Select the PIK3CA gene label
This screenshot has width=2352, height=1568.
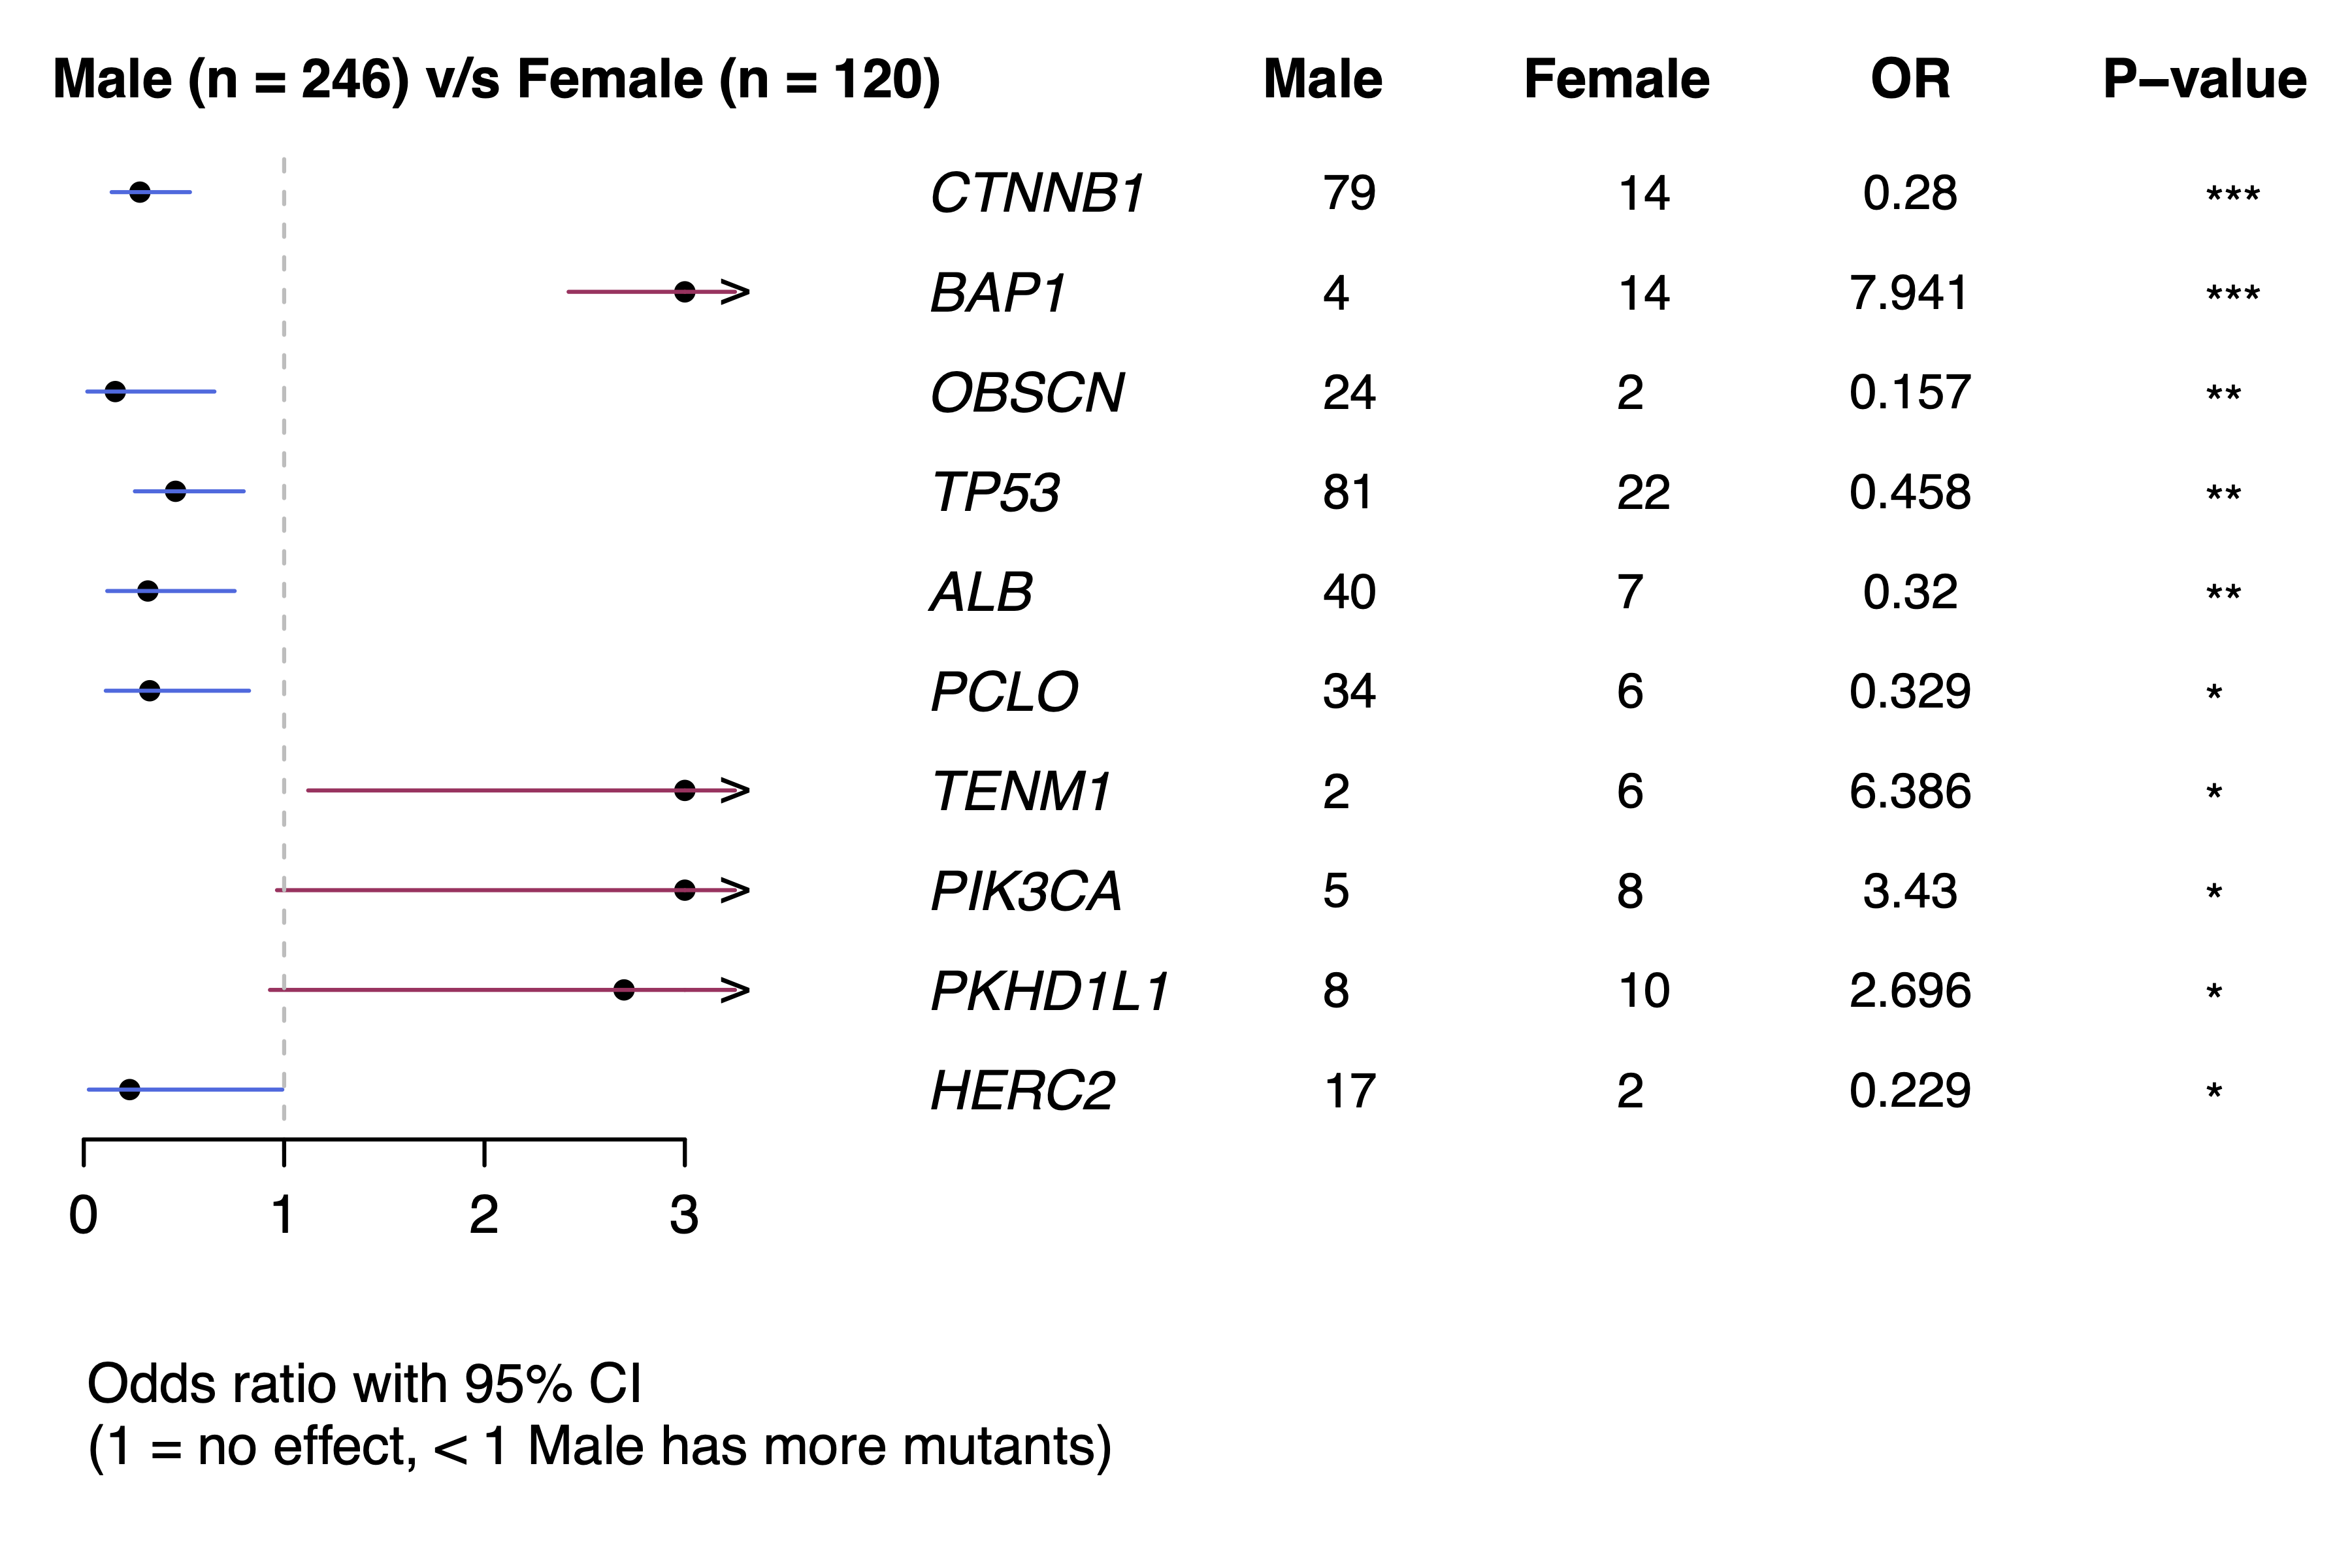1026,891
